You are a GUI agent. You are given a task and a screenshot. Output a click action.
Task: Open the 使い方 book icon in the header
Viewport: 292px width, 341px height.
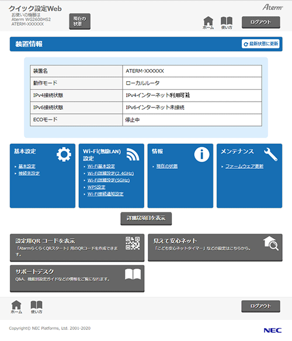[x=227, y=23]
